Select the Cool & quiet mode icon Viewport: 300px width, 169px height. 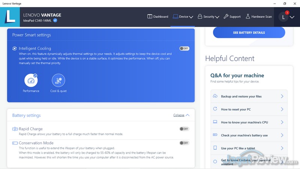click(x=58, y=80)
